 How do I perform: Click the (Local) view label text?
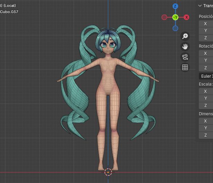point(10,6)
